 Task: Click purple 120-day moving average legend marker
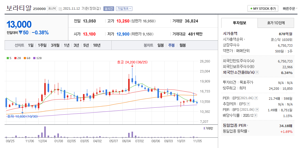pos(34,58)
